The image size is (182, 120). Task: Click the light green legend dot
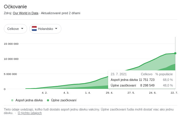tap(12, 100)
